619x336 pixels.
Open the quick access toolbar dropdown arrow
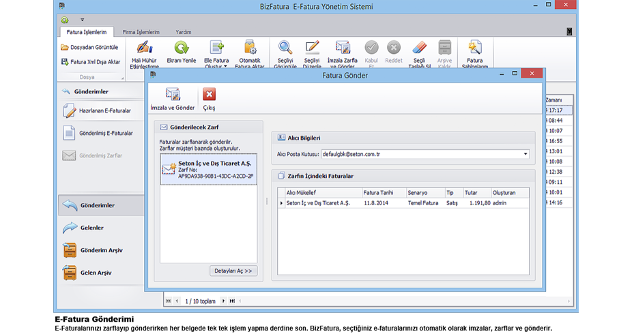[x=82, y=20]
